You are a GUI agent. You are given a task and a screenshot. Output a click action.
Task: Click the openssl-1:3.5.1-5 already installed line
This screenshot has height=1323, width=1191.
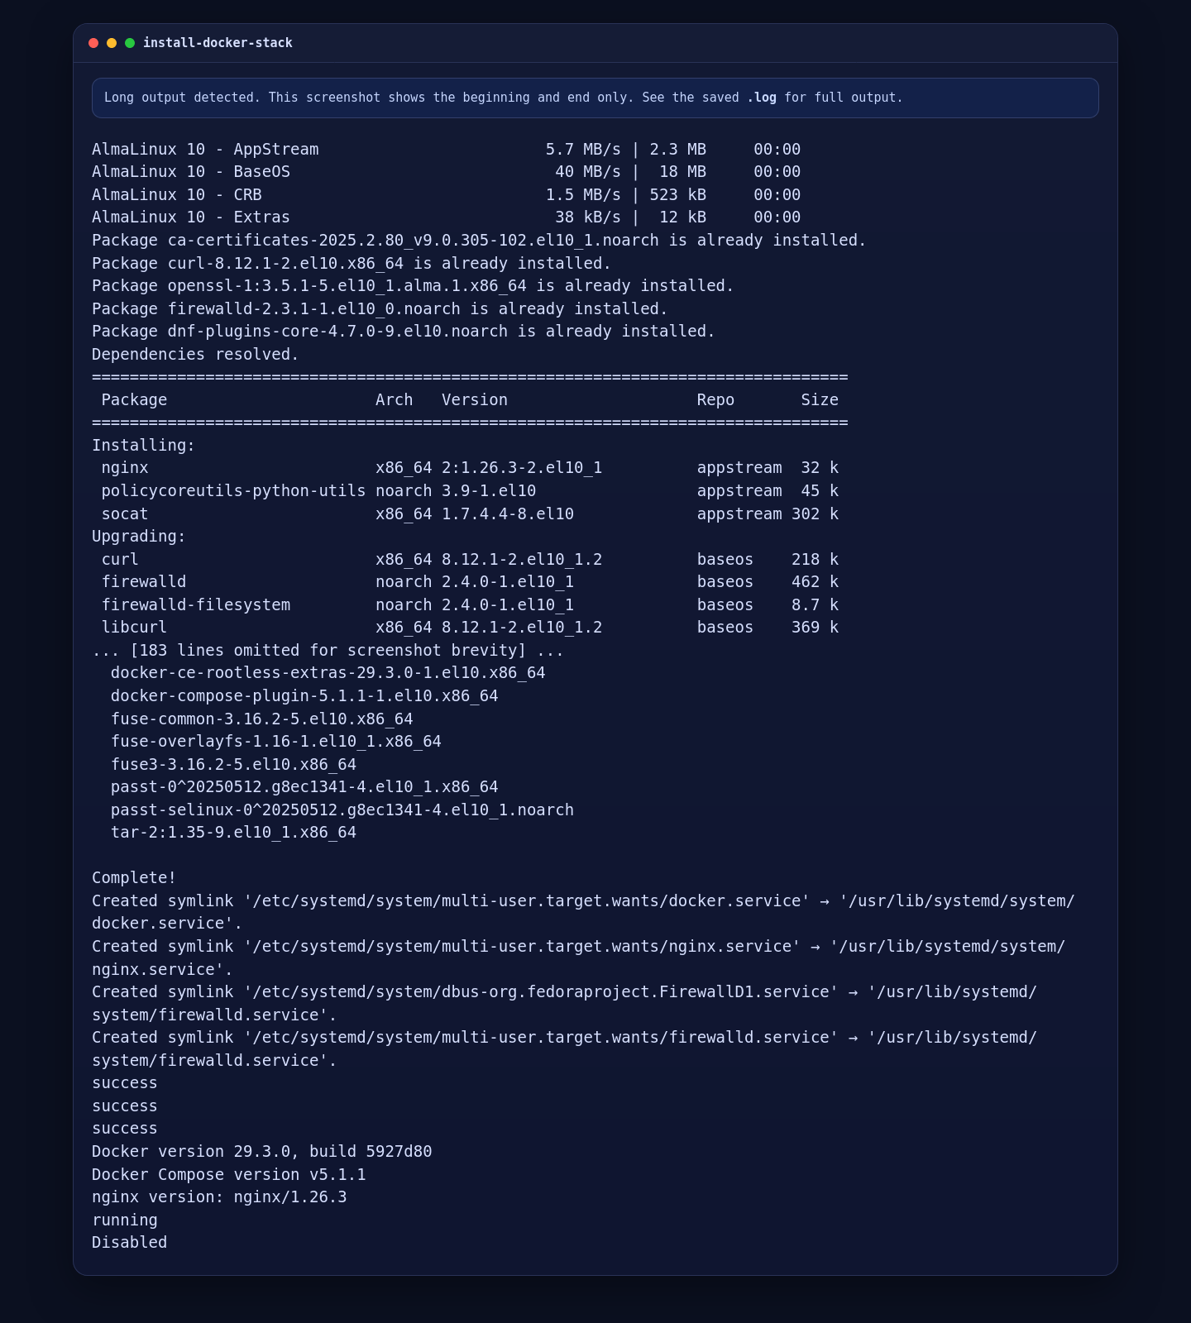point(413,286)
